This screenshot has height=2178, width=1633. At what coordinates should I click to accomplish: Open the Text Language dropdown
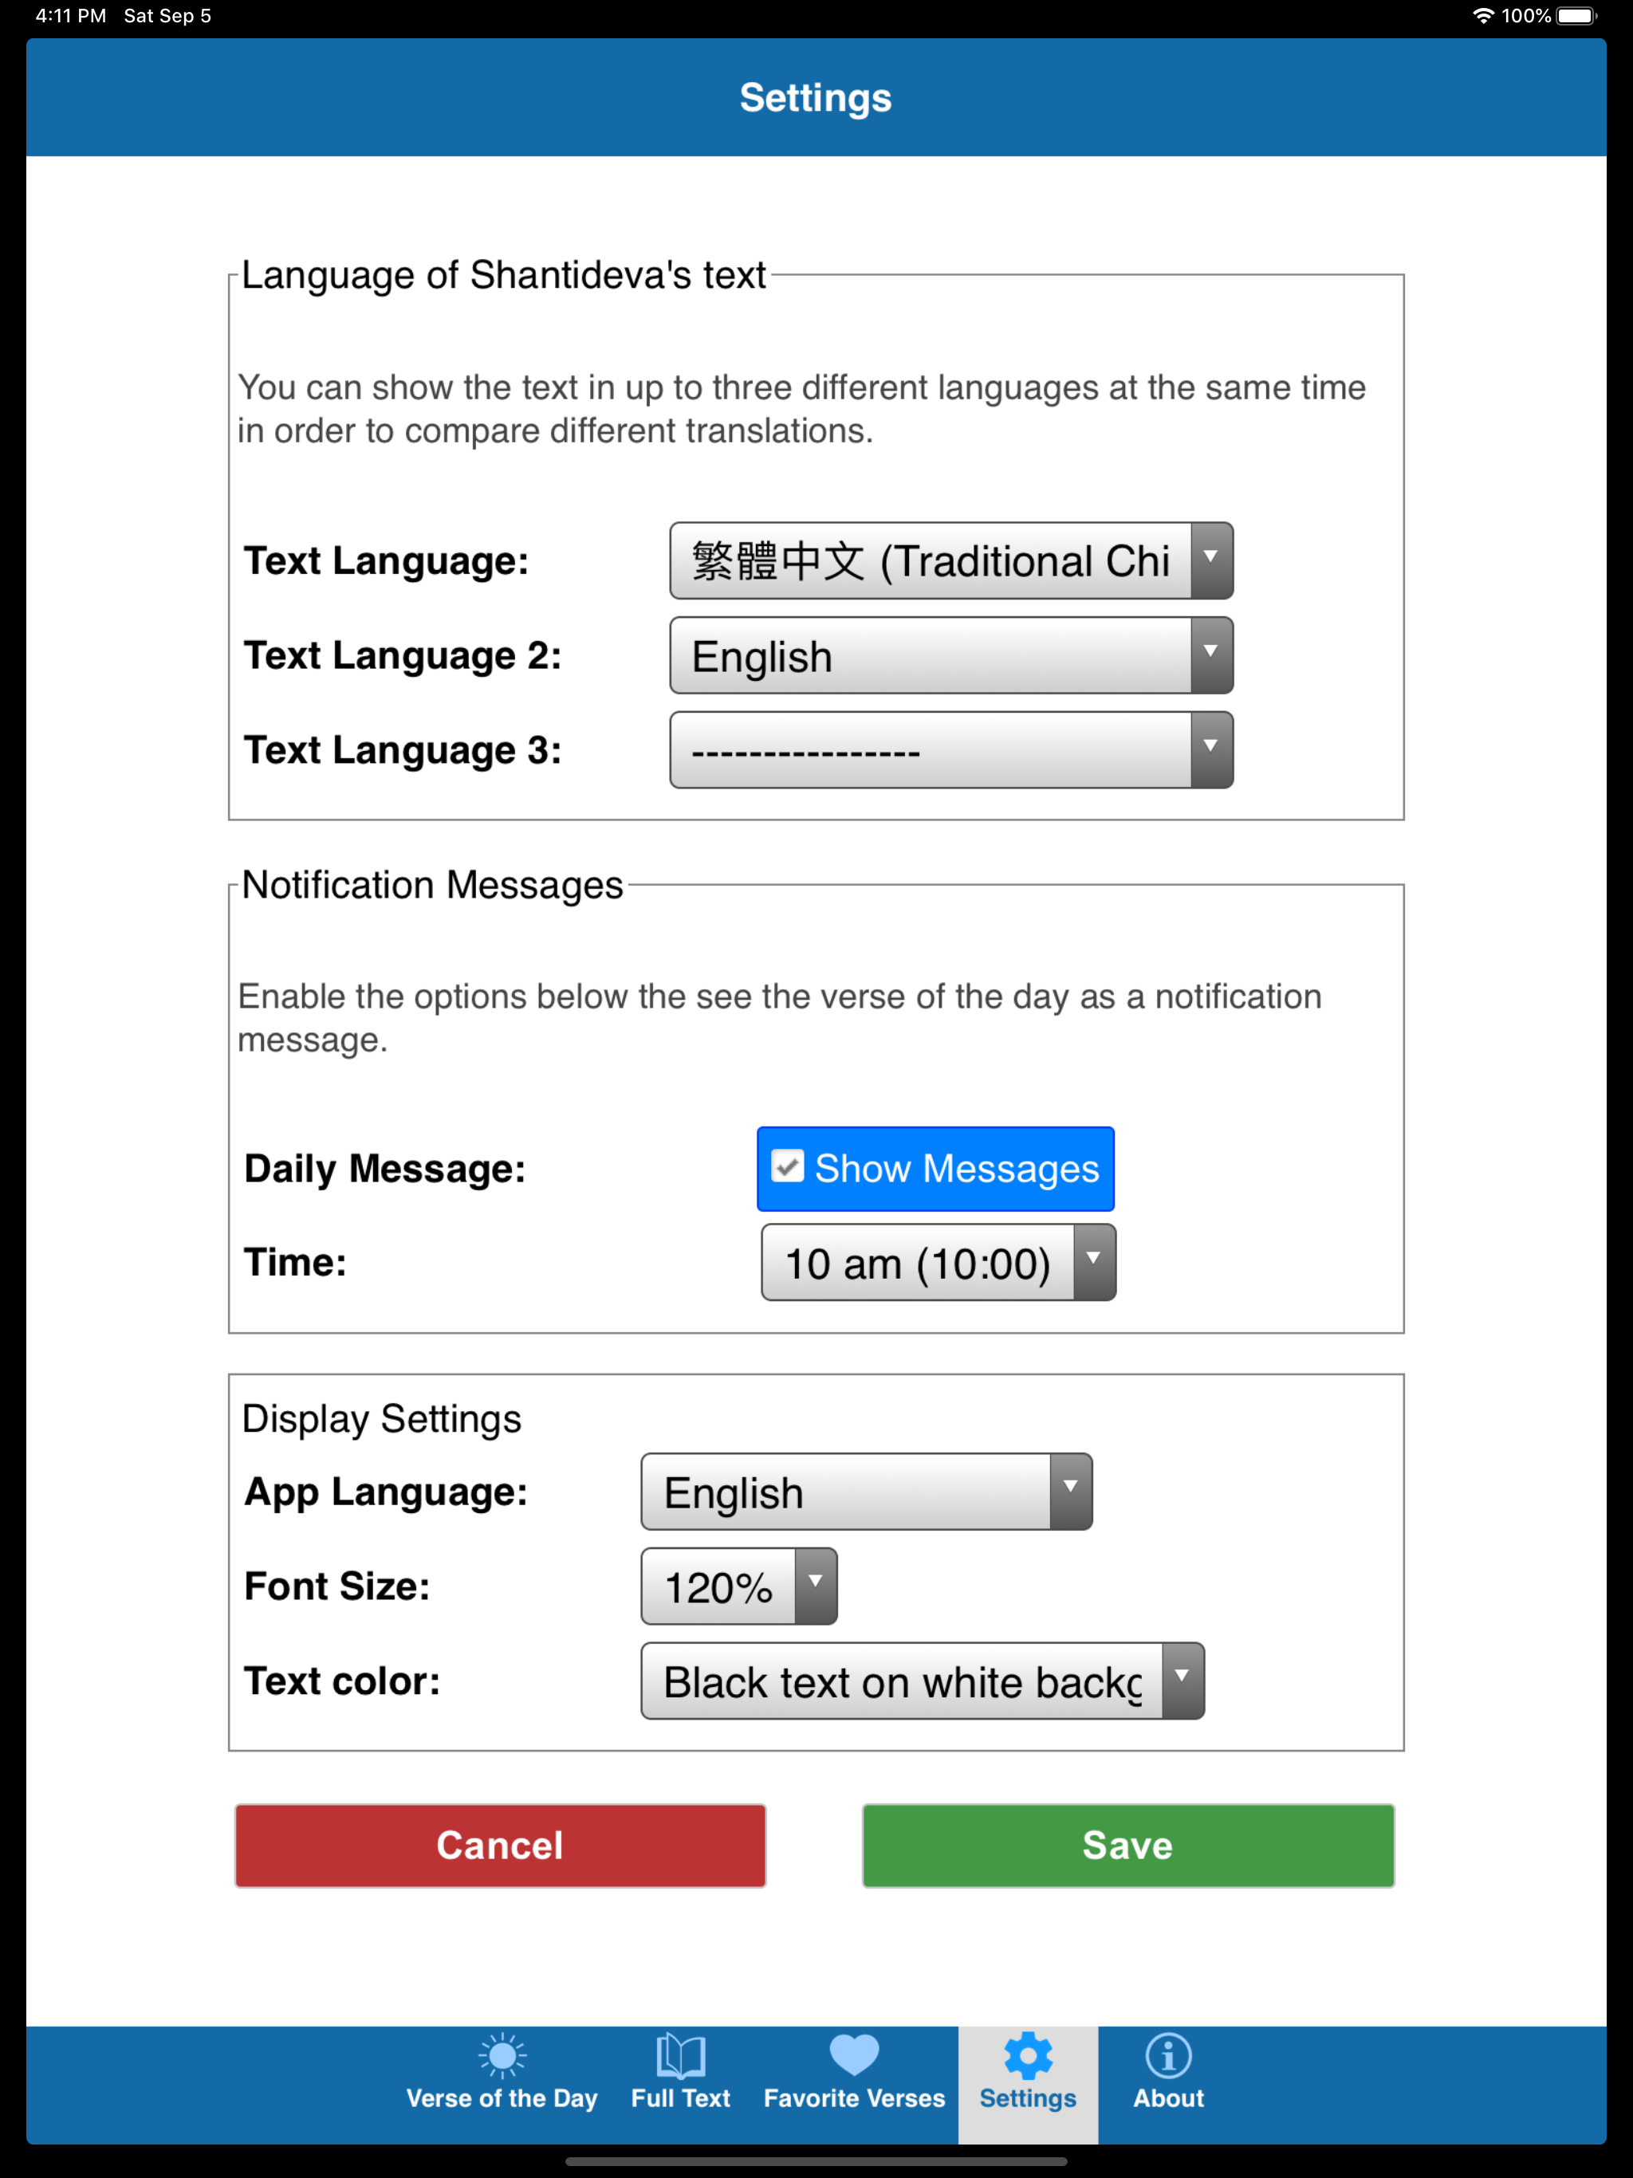pos(951,561)
